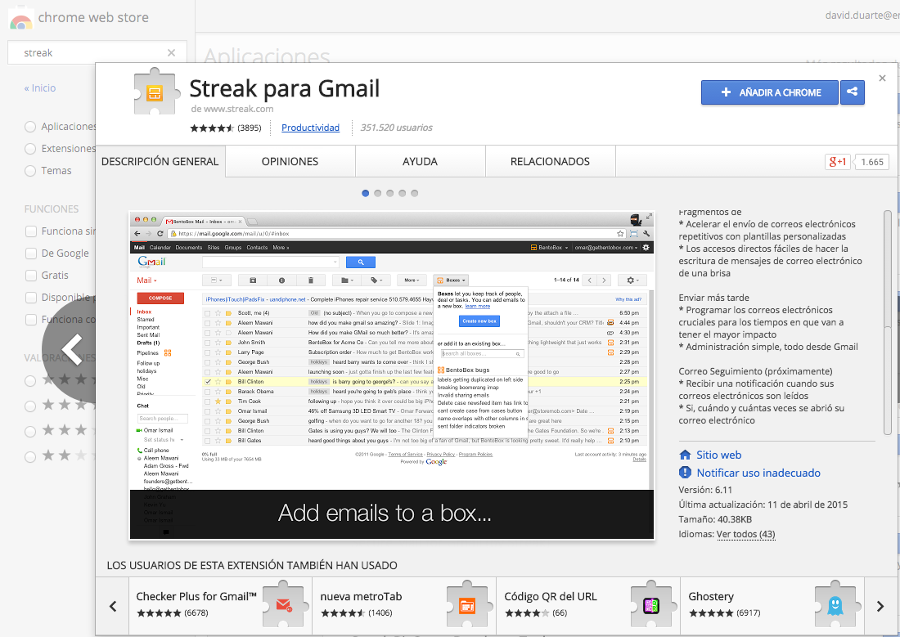The width and height of the screenshot is (900, 637).
Task: Jump to the fifth screenshot carousel dot
Action: (x=415, y=194)
